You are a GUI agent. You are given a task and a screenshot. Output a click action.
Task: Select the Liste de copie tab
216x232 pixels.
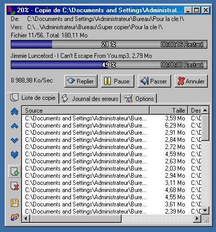33,98
